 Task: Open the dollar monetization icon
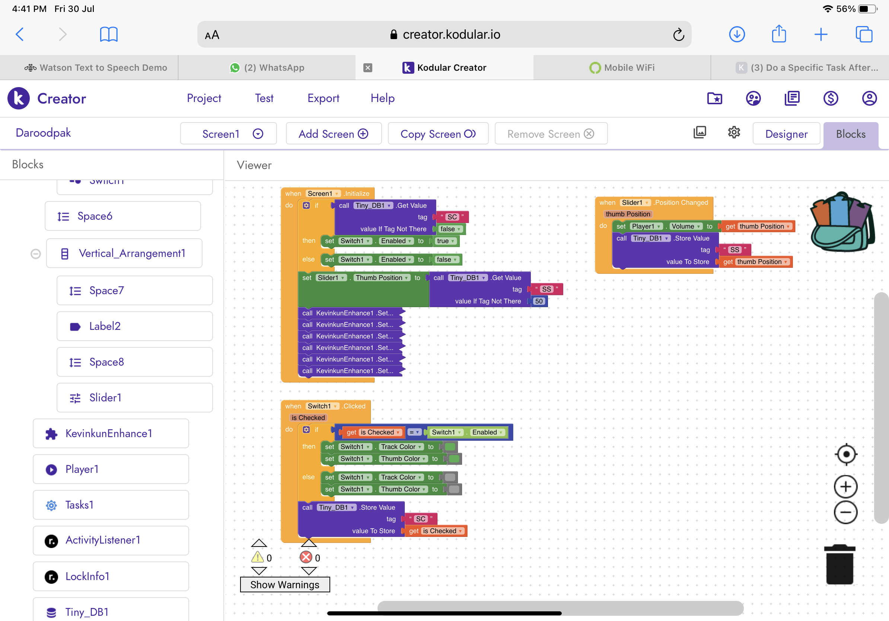click(831, 98)
